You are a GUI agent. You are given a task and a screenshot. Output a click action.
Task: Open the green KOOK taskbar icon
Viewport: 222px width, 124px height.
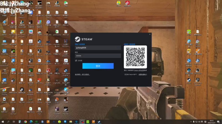coord(88,122)
